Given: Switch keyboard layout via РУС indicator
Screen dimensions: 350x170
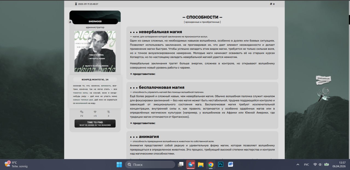Looking at the screenshot, I should [306, 165].
